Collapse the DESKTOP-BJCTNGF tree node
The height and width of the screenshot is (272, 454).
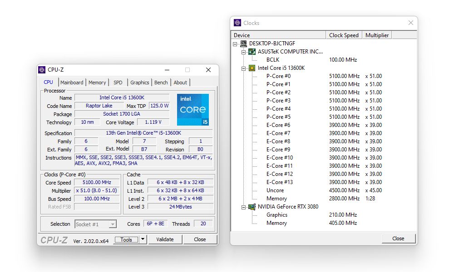click(235, 44)
